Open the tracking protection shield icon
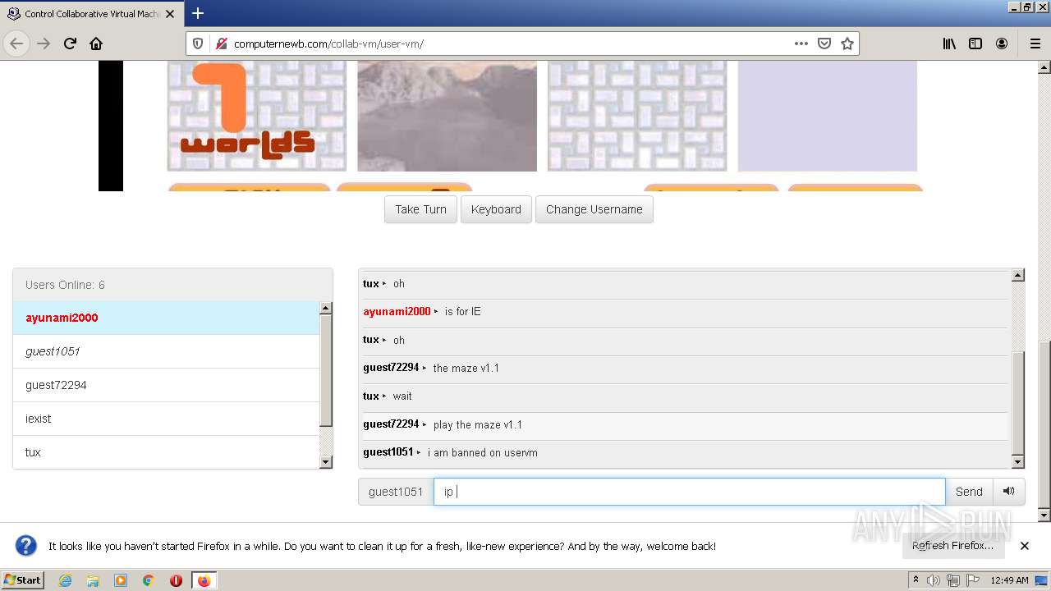 click(x=198, y=44)
